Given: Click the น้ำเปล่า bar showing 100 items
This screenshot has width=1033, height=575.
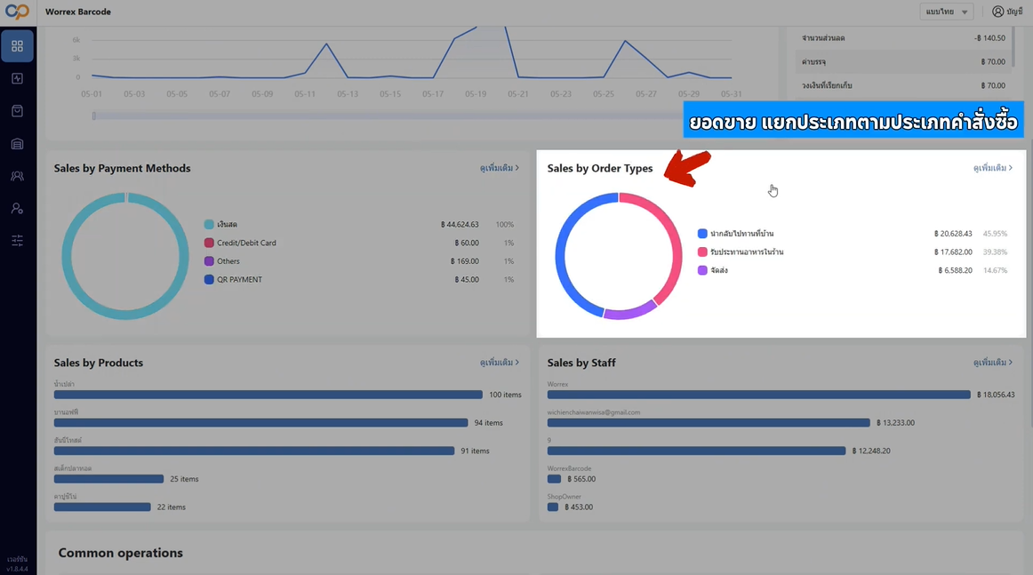Looking at the screenshot, I should tap(268, 395).
